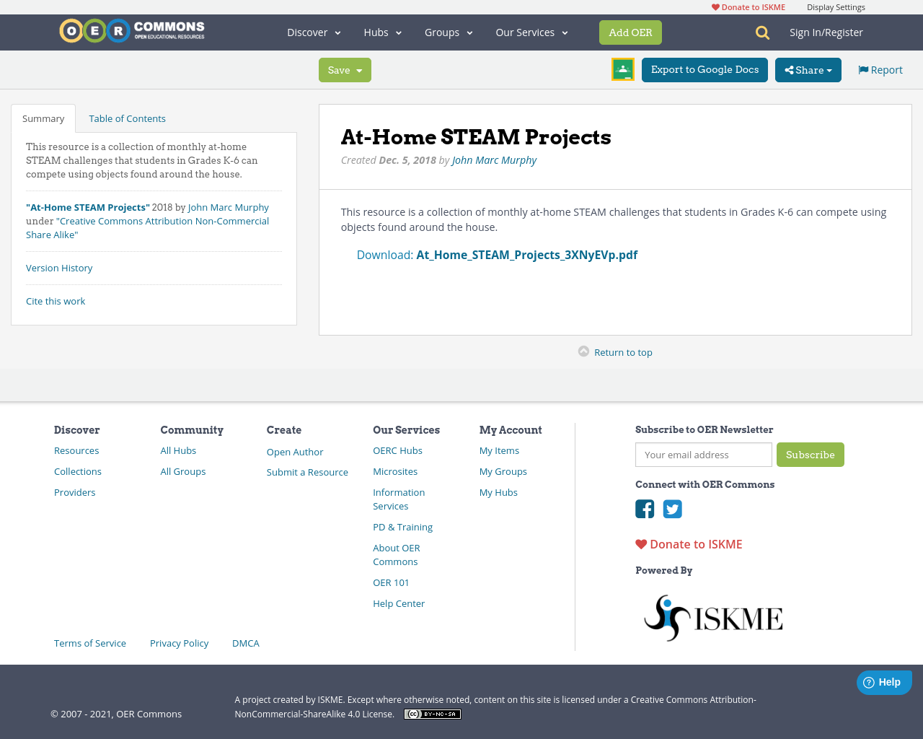Open the Share dropdown menu
Image resolution: width=923 pixels, height=739 pixels.
[808, 69]
